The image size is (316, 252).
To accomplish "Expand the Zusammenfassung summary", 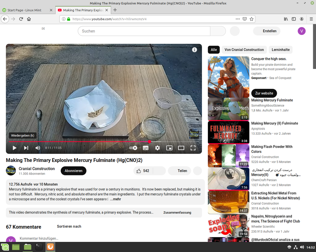I will click(x=177, y=212).
